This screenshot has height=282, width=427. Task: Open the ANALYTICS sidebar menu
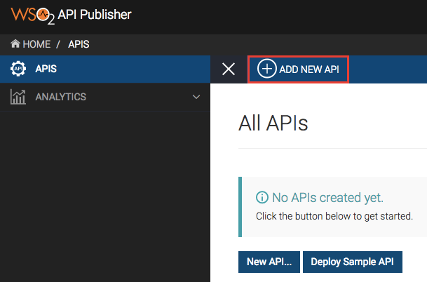click(x=105, y=97)
